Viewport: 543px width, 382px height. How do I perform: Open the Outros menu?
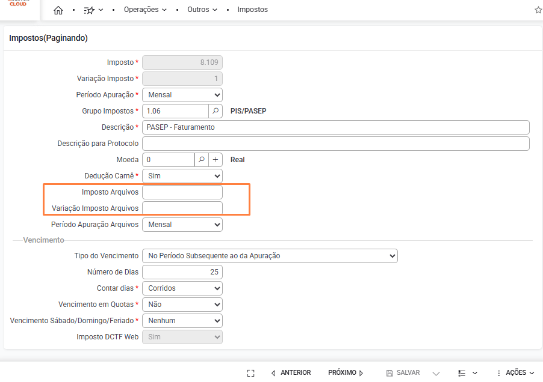tap(202, 10)
